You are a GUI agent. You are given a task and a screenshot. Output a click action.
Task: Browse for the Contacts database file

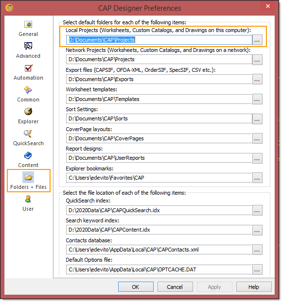tap(257, 250)
